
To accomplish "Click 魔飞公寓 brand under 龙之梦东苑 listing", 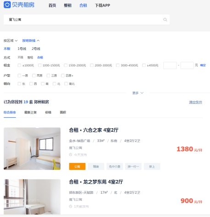I will coord(76,200).
